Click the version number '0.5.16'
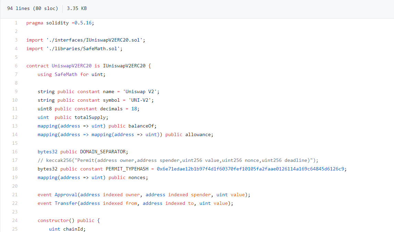 point(83,23)
